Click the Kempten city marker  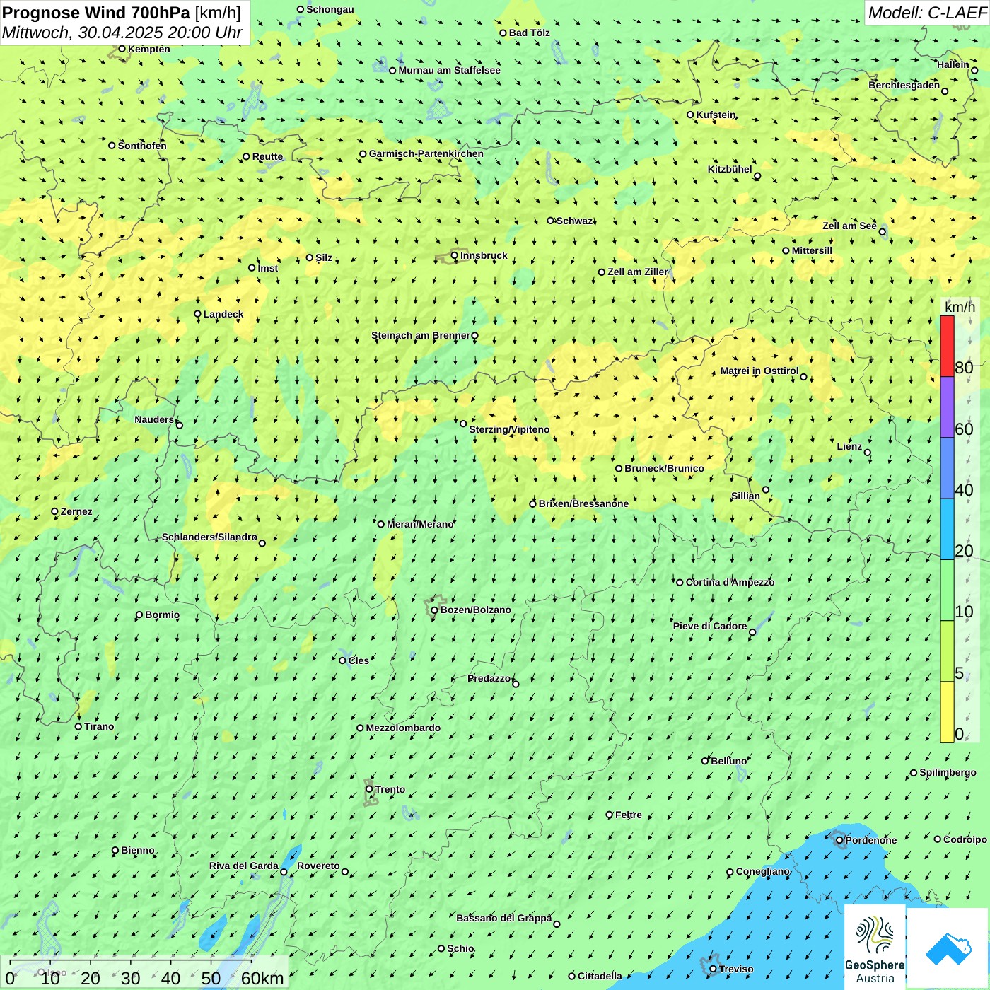(x=122, y=49)
